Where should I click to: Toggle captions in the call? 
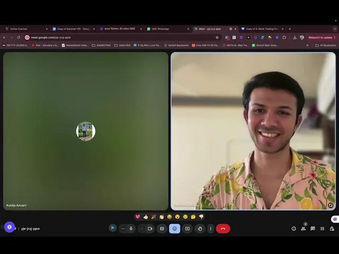[x=162, y=229]
